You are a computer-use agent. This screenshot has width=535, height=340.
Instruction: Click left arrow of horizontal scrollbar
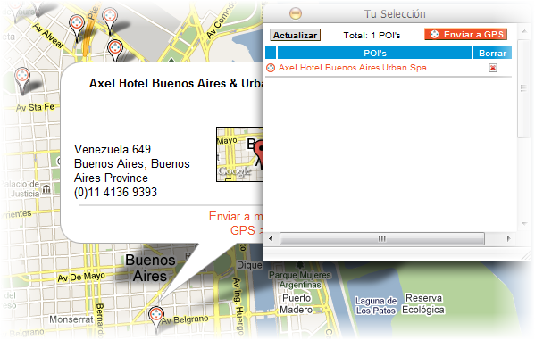[x=271, y=238]
